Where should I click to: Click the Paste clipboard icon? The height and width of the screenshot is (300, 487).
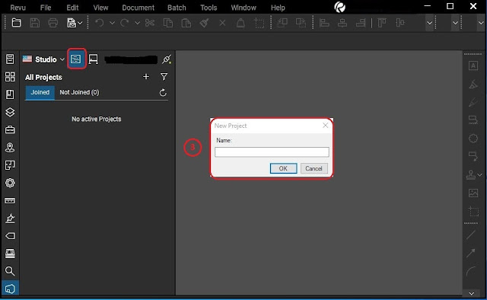(x=186, y=23)
